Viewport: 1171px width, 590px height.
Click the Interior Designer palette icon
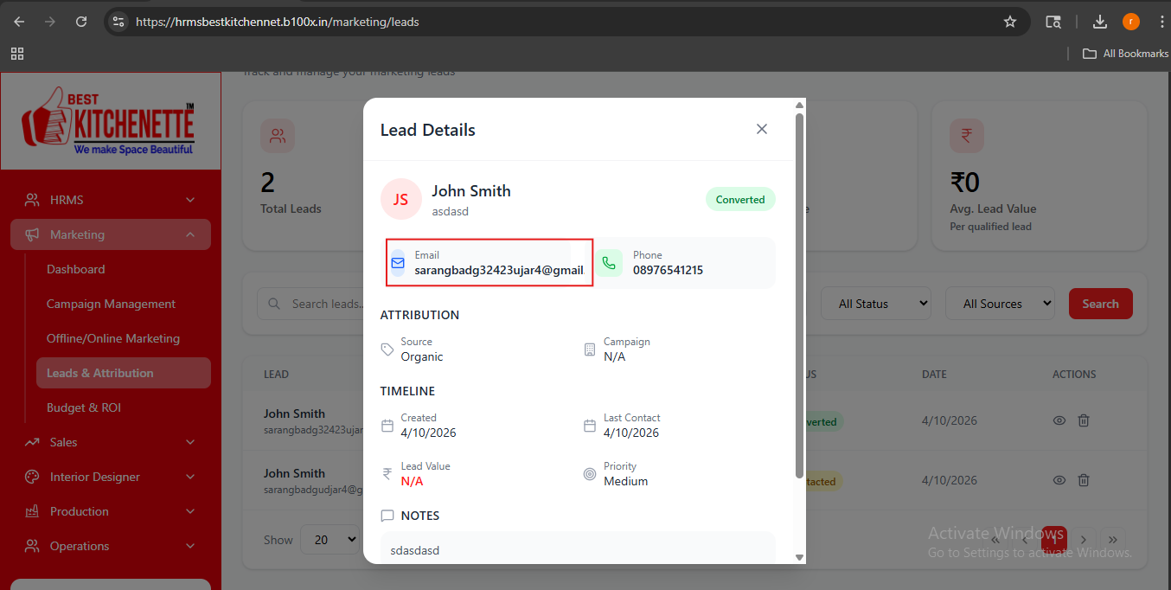(x=32, y=477)
